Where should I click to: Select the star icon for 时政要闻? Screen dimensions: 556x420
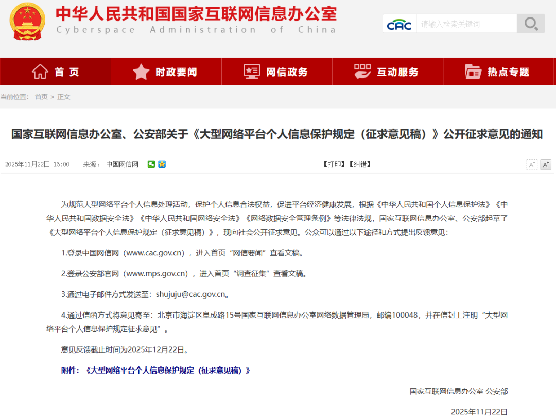140,72
